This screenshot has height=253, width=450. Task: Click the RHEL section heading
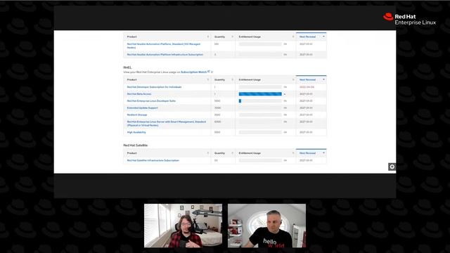(127, 67)
